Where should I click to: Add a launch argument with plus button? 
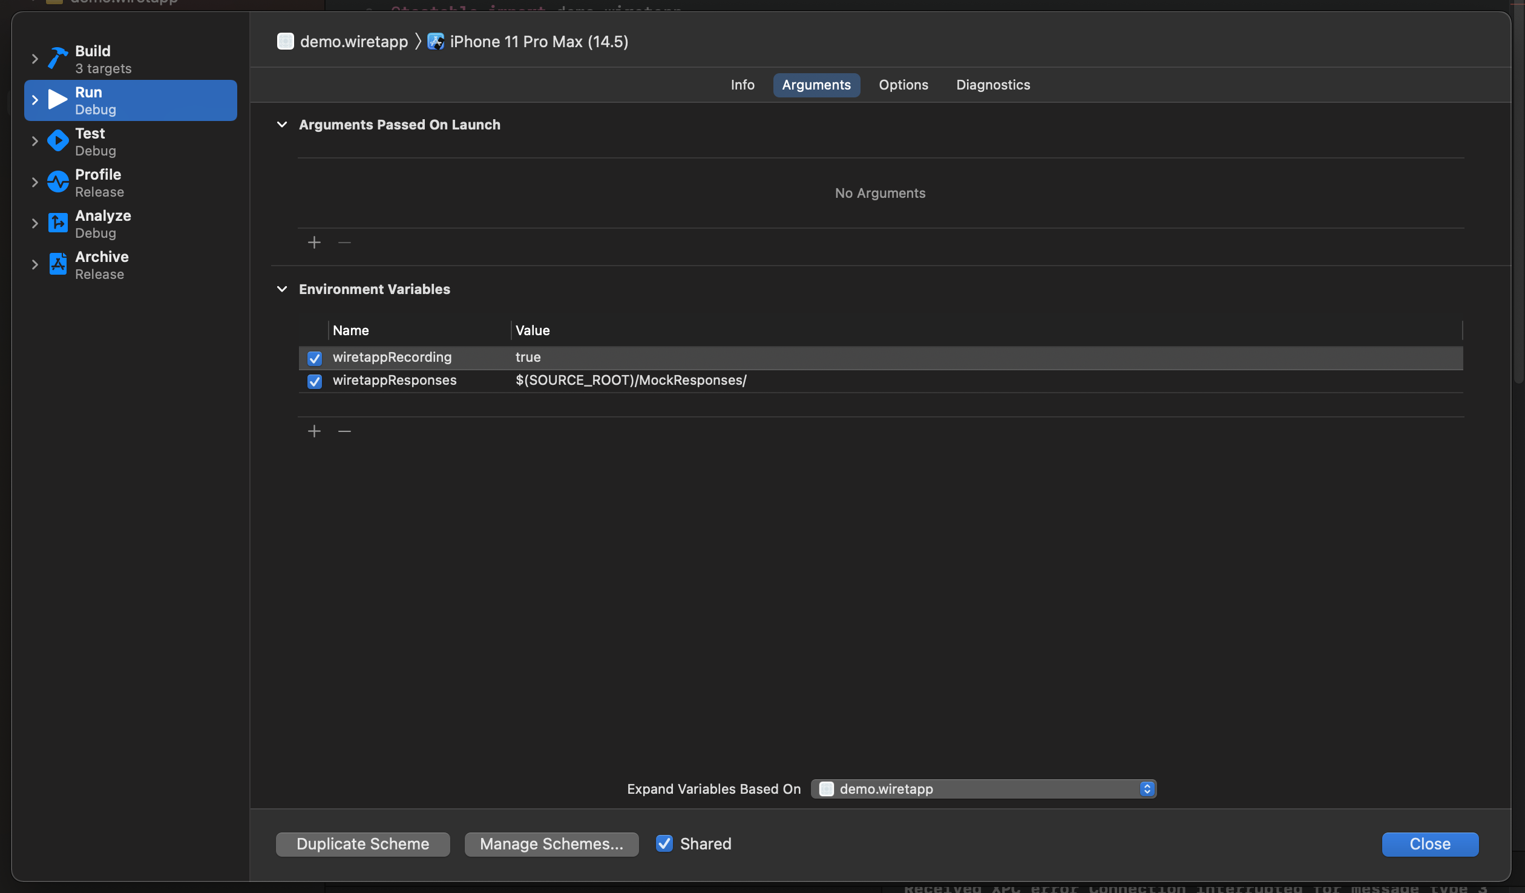coord(314,243)
